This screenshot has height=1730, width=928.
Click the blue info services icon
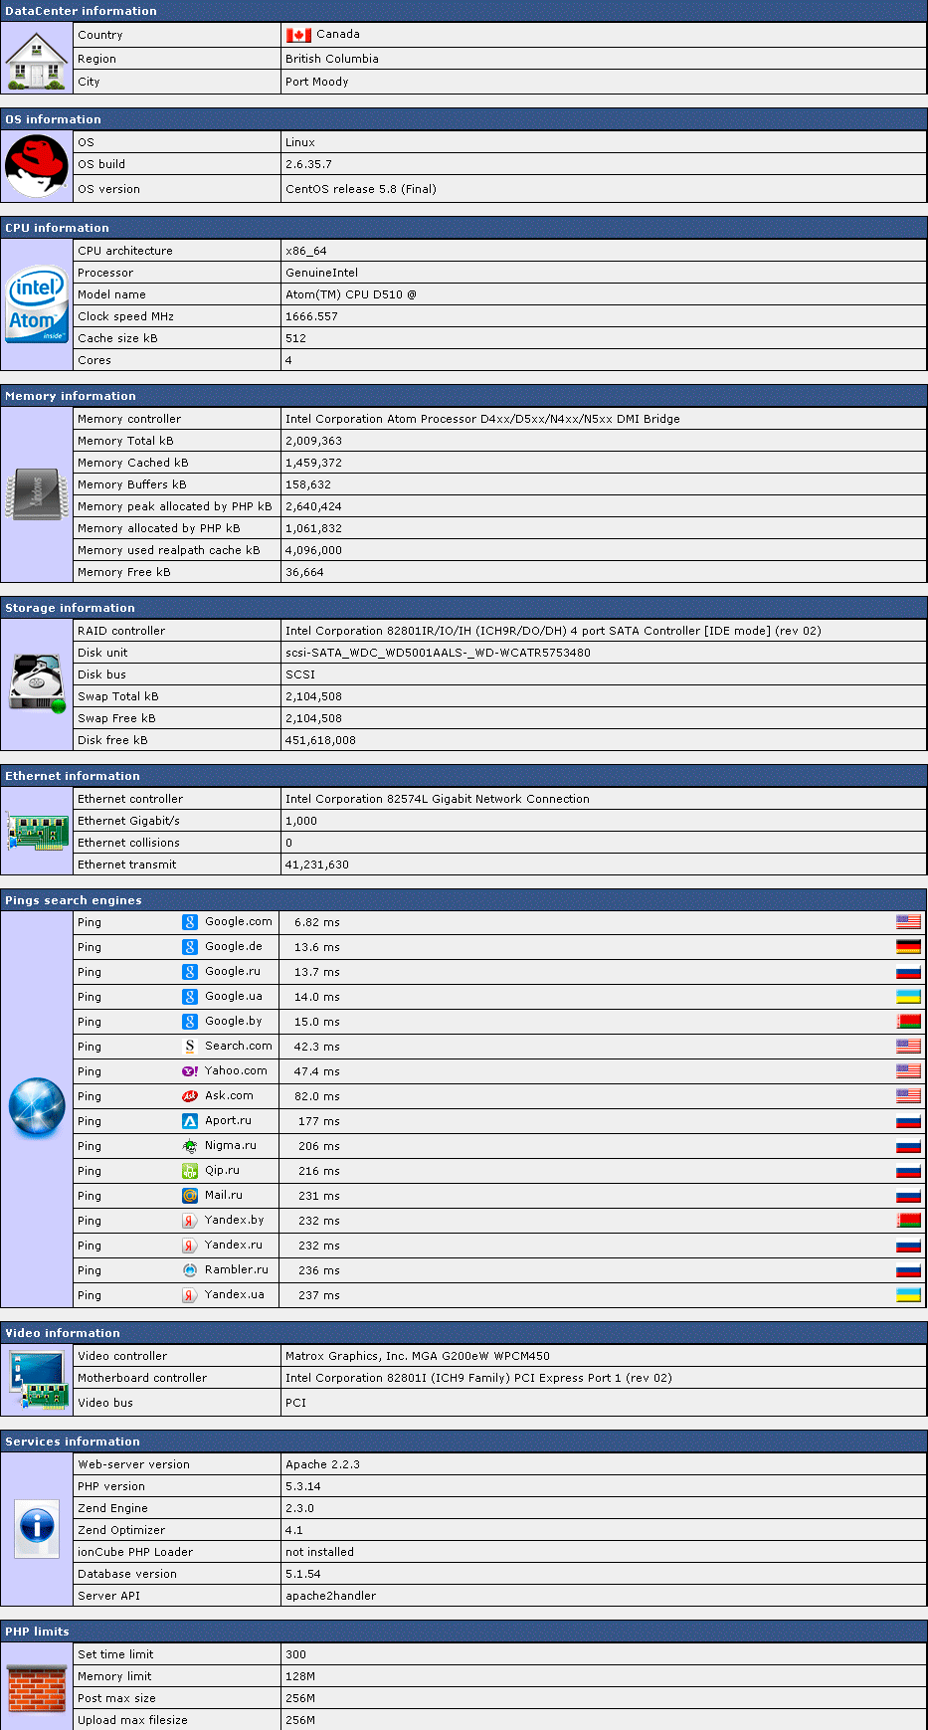click(37, 1527)
